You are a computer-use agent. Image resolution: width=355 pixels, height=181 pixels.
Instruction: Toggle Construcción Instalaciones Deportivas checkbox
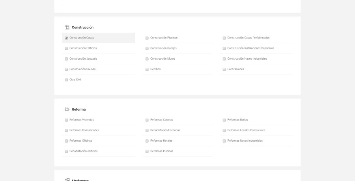[x=224, y=48]
